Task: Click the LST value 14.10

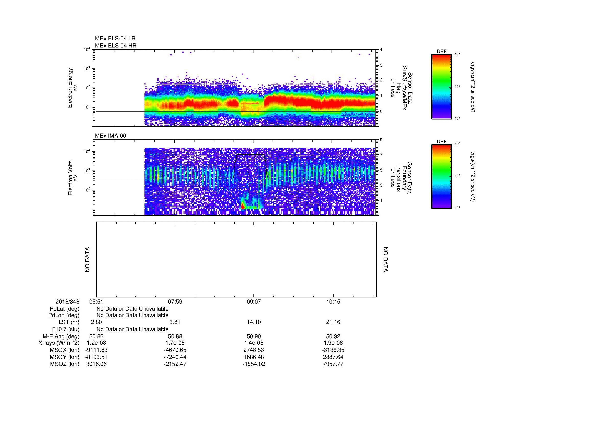Action: coord(254,322)
